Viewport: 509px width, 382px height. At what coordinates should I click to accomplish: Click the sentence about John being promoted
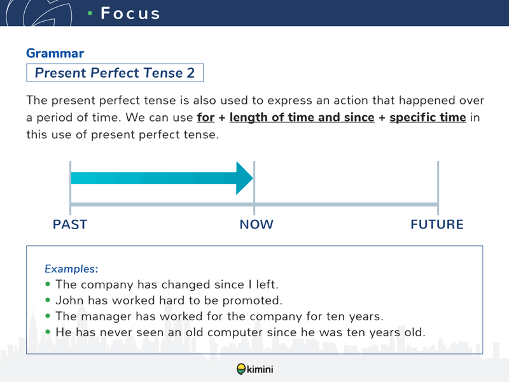point(169,301)
